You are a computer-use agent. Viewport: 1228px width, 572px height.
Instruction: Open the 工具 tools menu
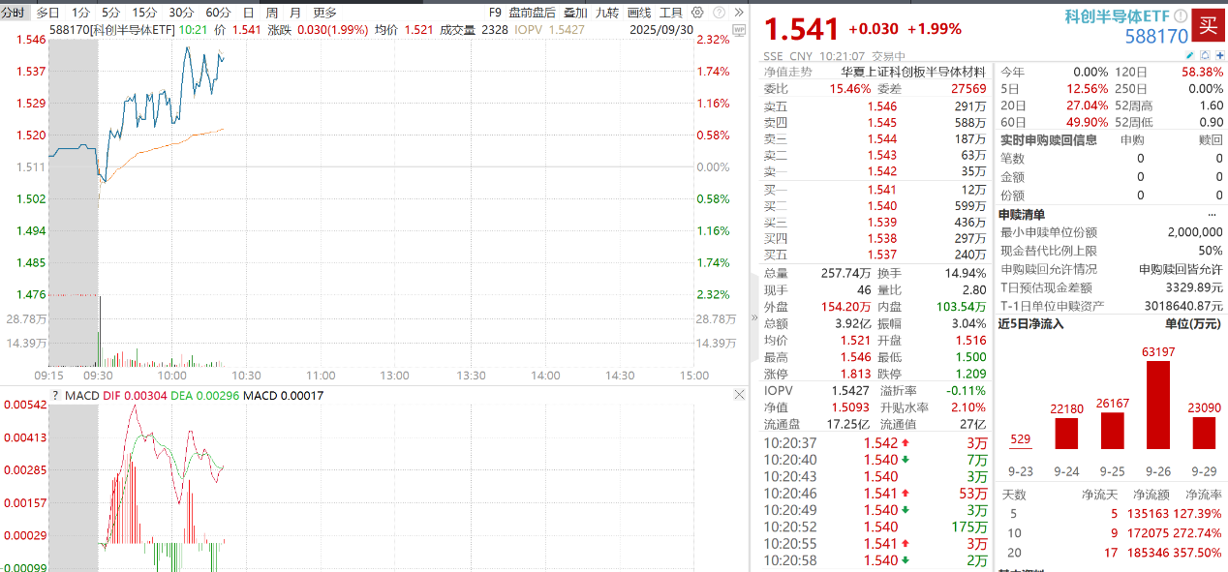pyautogui.click(x=669, y=14)
